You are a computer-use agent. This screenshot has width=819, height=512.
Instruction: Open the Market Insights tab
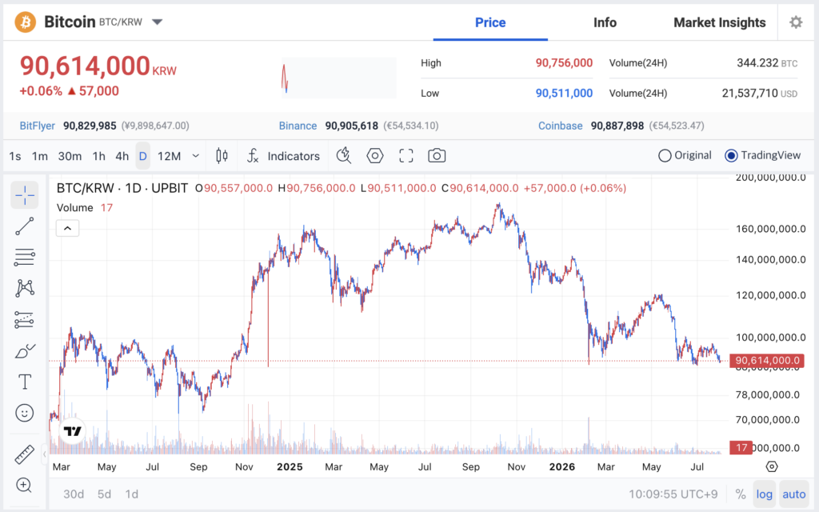(719, 22)
